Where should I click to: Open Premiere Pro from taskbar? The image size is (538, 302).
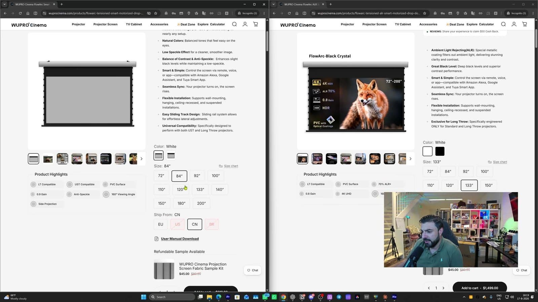(228, 297)
